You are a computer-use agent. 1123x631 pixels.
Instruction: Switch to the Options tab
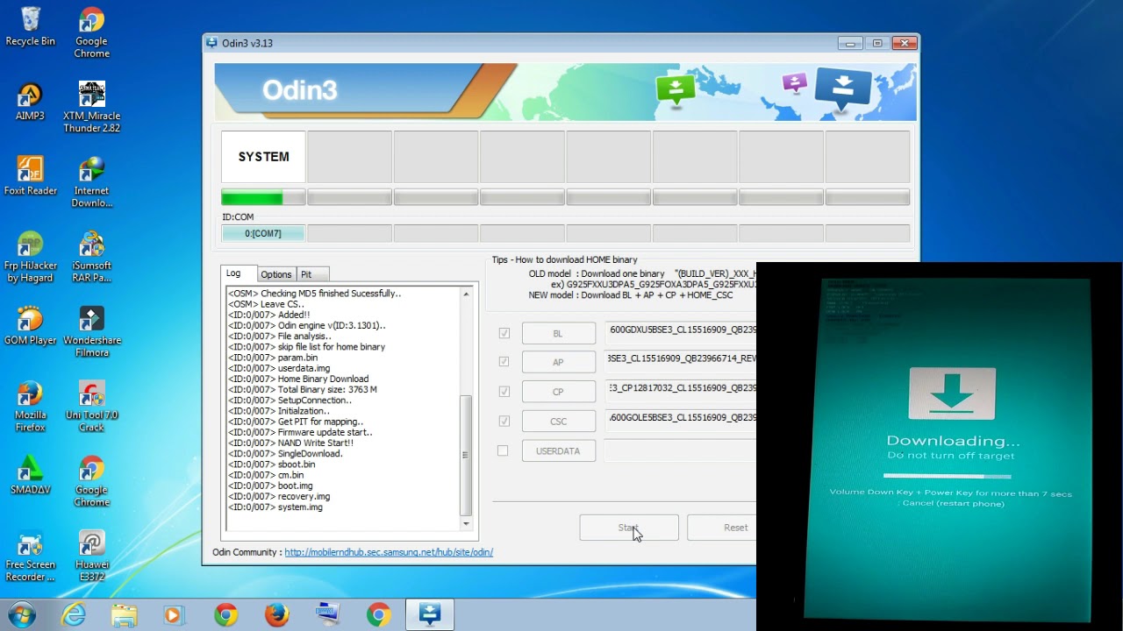click(x=275, y=274)
